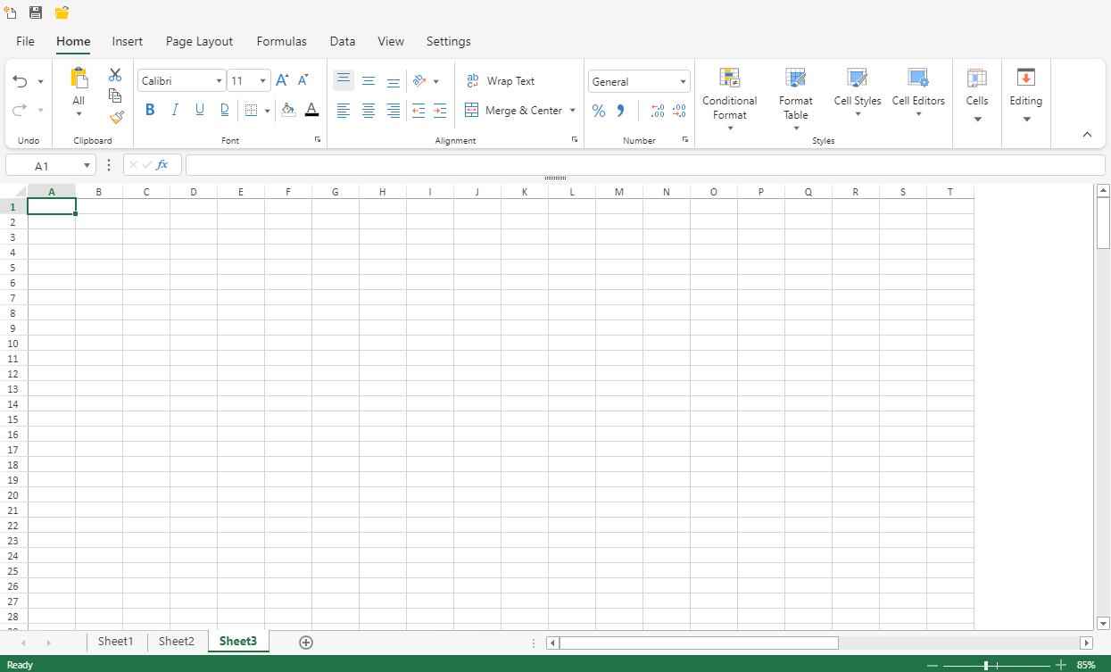Image resolution: width=1111 pixels, height=672 pixels.
Task: Switch to Sheet2 tab
Action: 177,642
